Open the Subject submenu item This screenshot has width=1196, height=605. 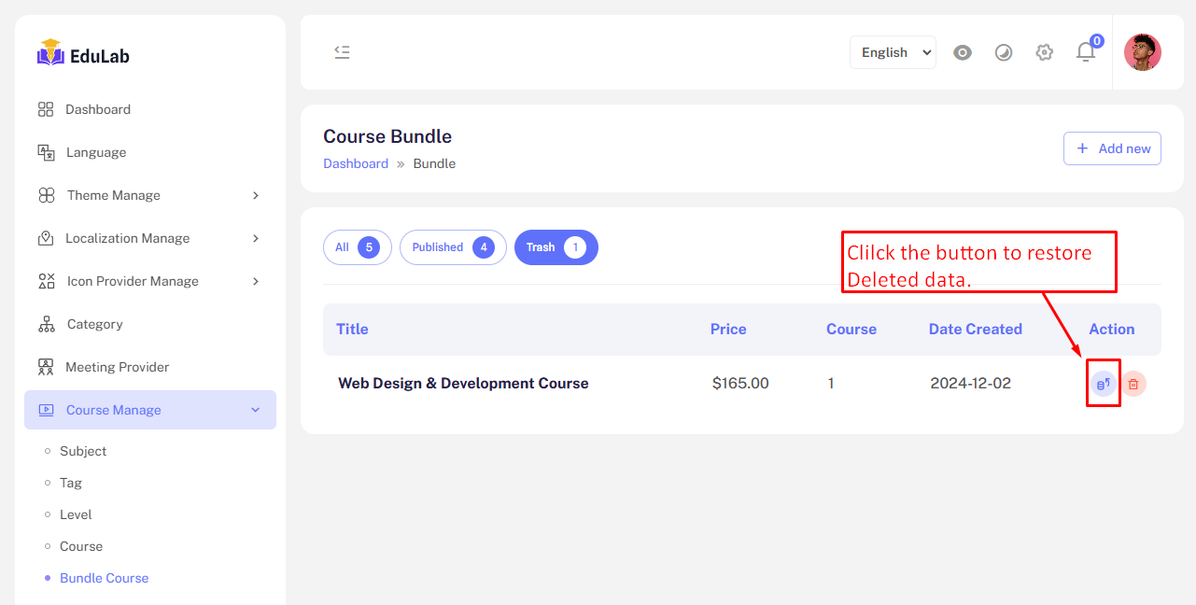(83, 451)
